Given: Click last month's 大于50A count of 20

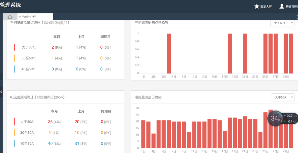Looking at the screenshot, I should 77,122.
